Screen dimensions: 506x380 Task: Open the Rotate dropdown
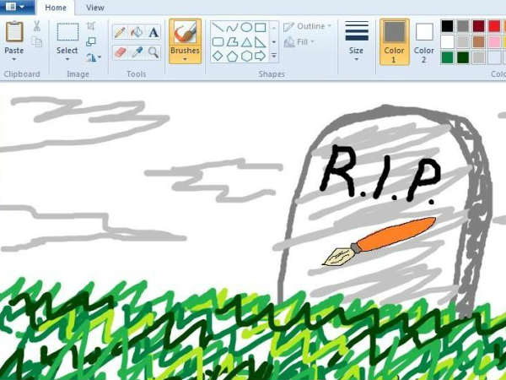point(94,57)
